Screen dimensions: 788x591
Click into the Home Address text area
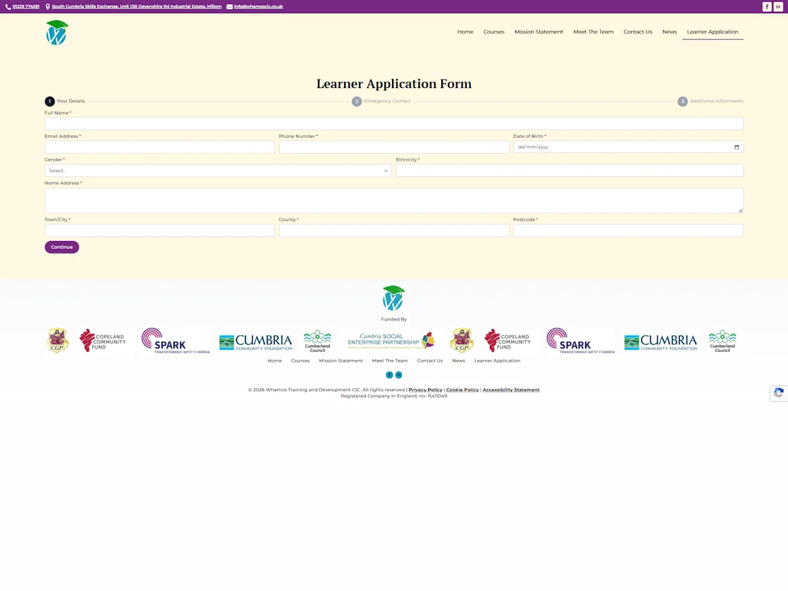pyautogui.click(x=394, y=200)
